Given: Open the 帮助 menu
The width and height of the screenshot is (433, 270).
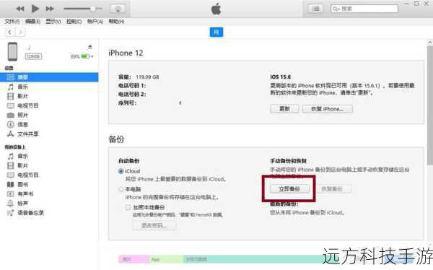Looking at the screenshot, I should 116,21.
